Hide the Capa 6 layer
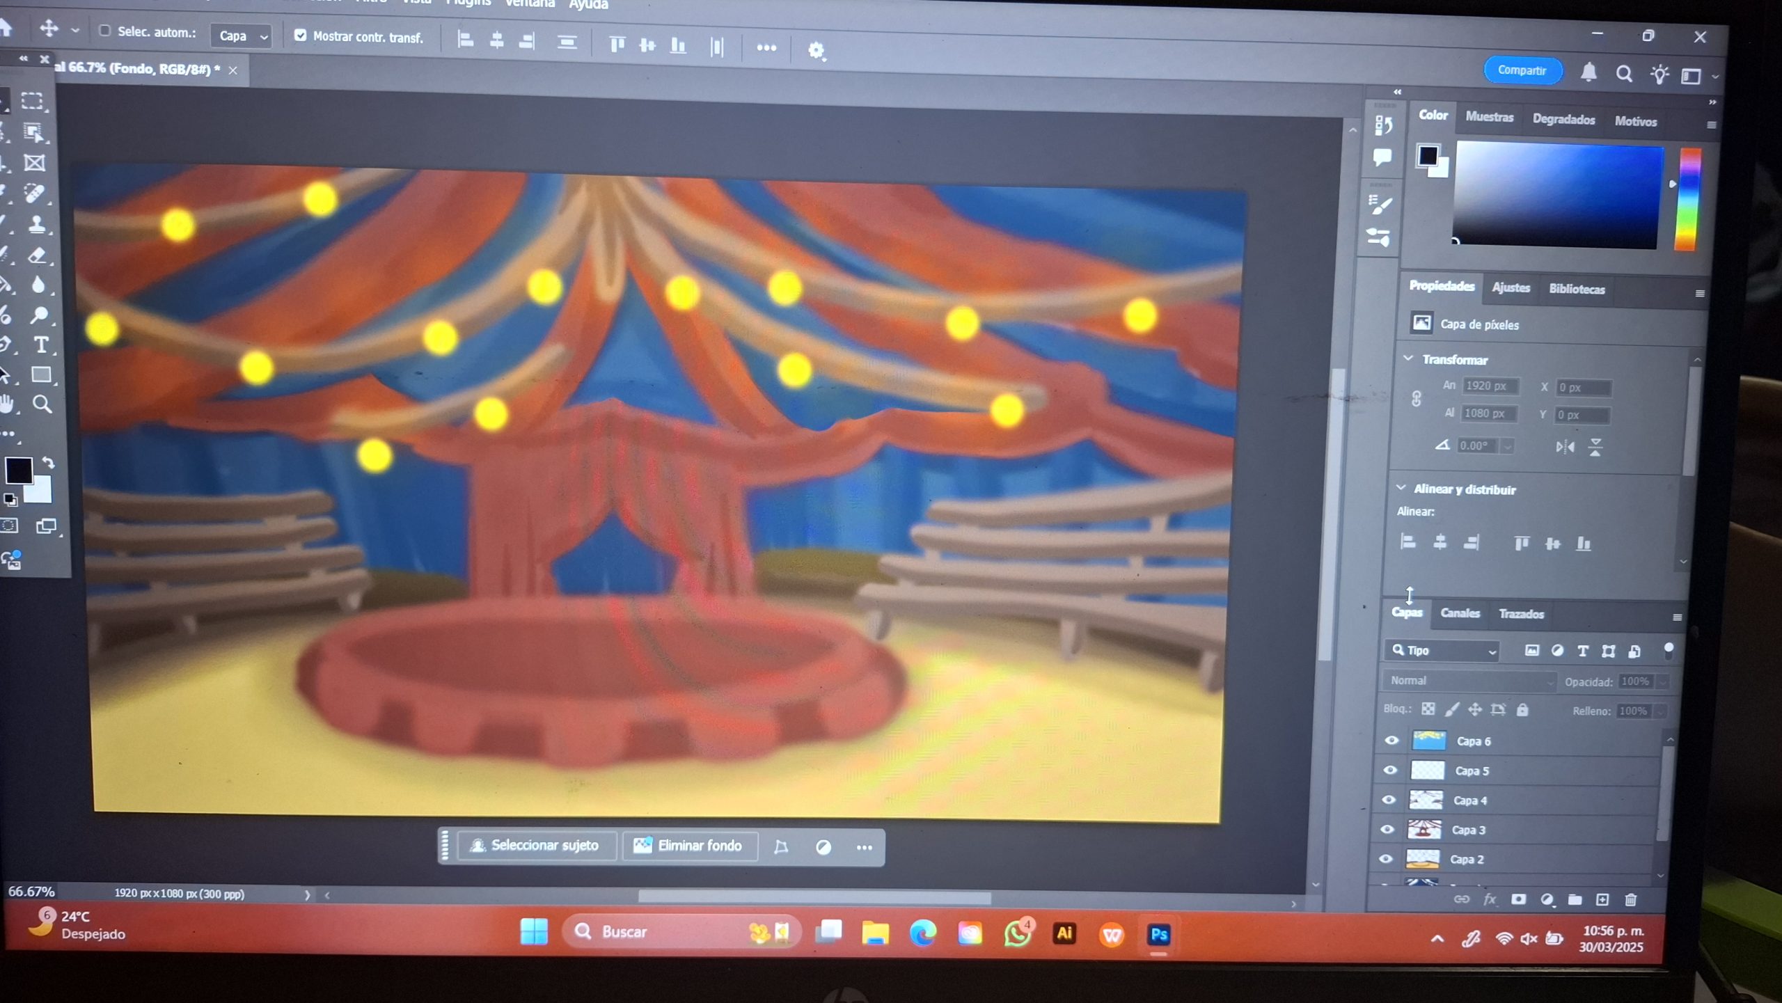The width and height of the screenshot is (1782, 1003). pyautogui.click(x=1391, y=741)
